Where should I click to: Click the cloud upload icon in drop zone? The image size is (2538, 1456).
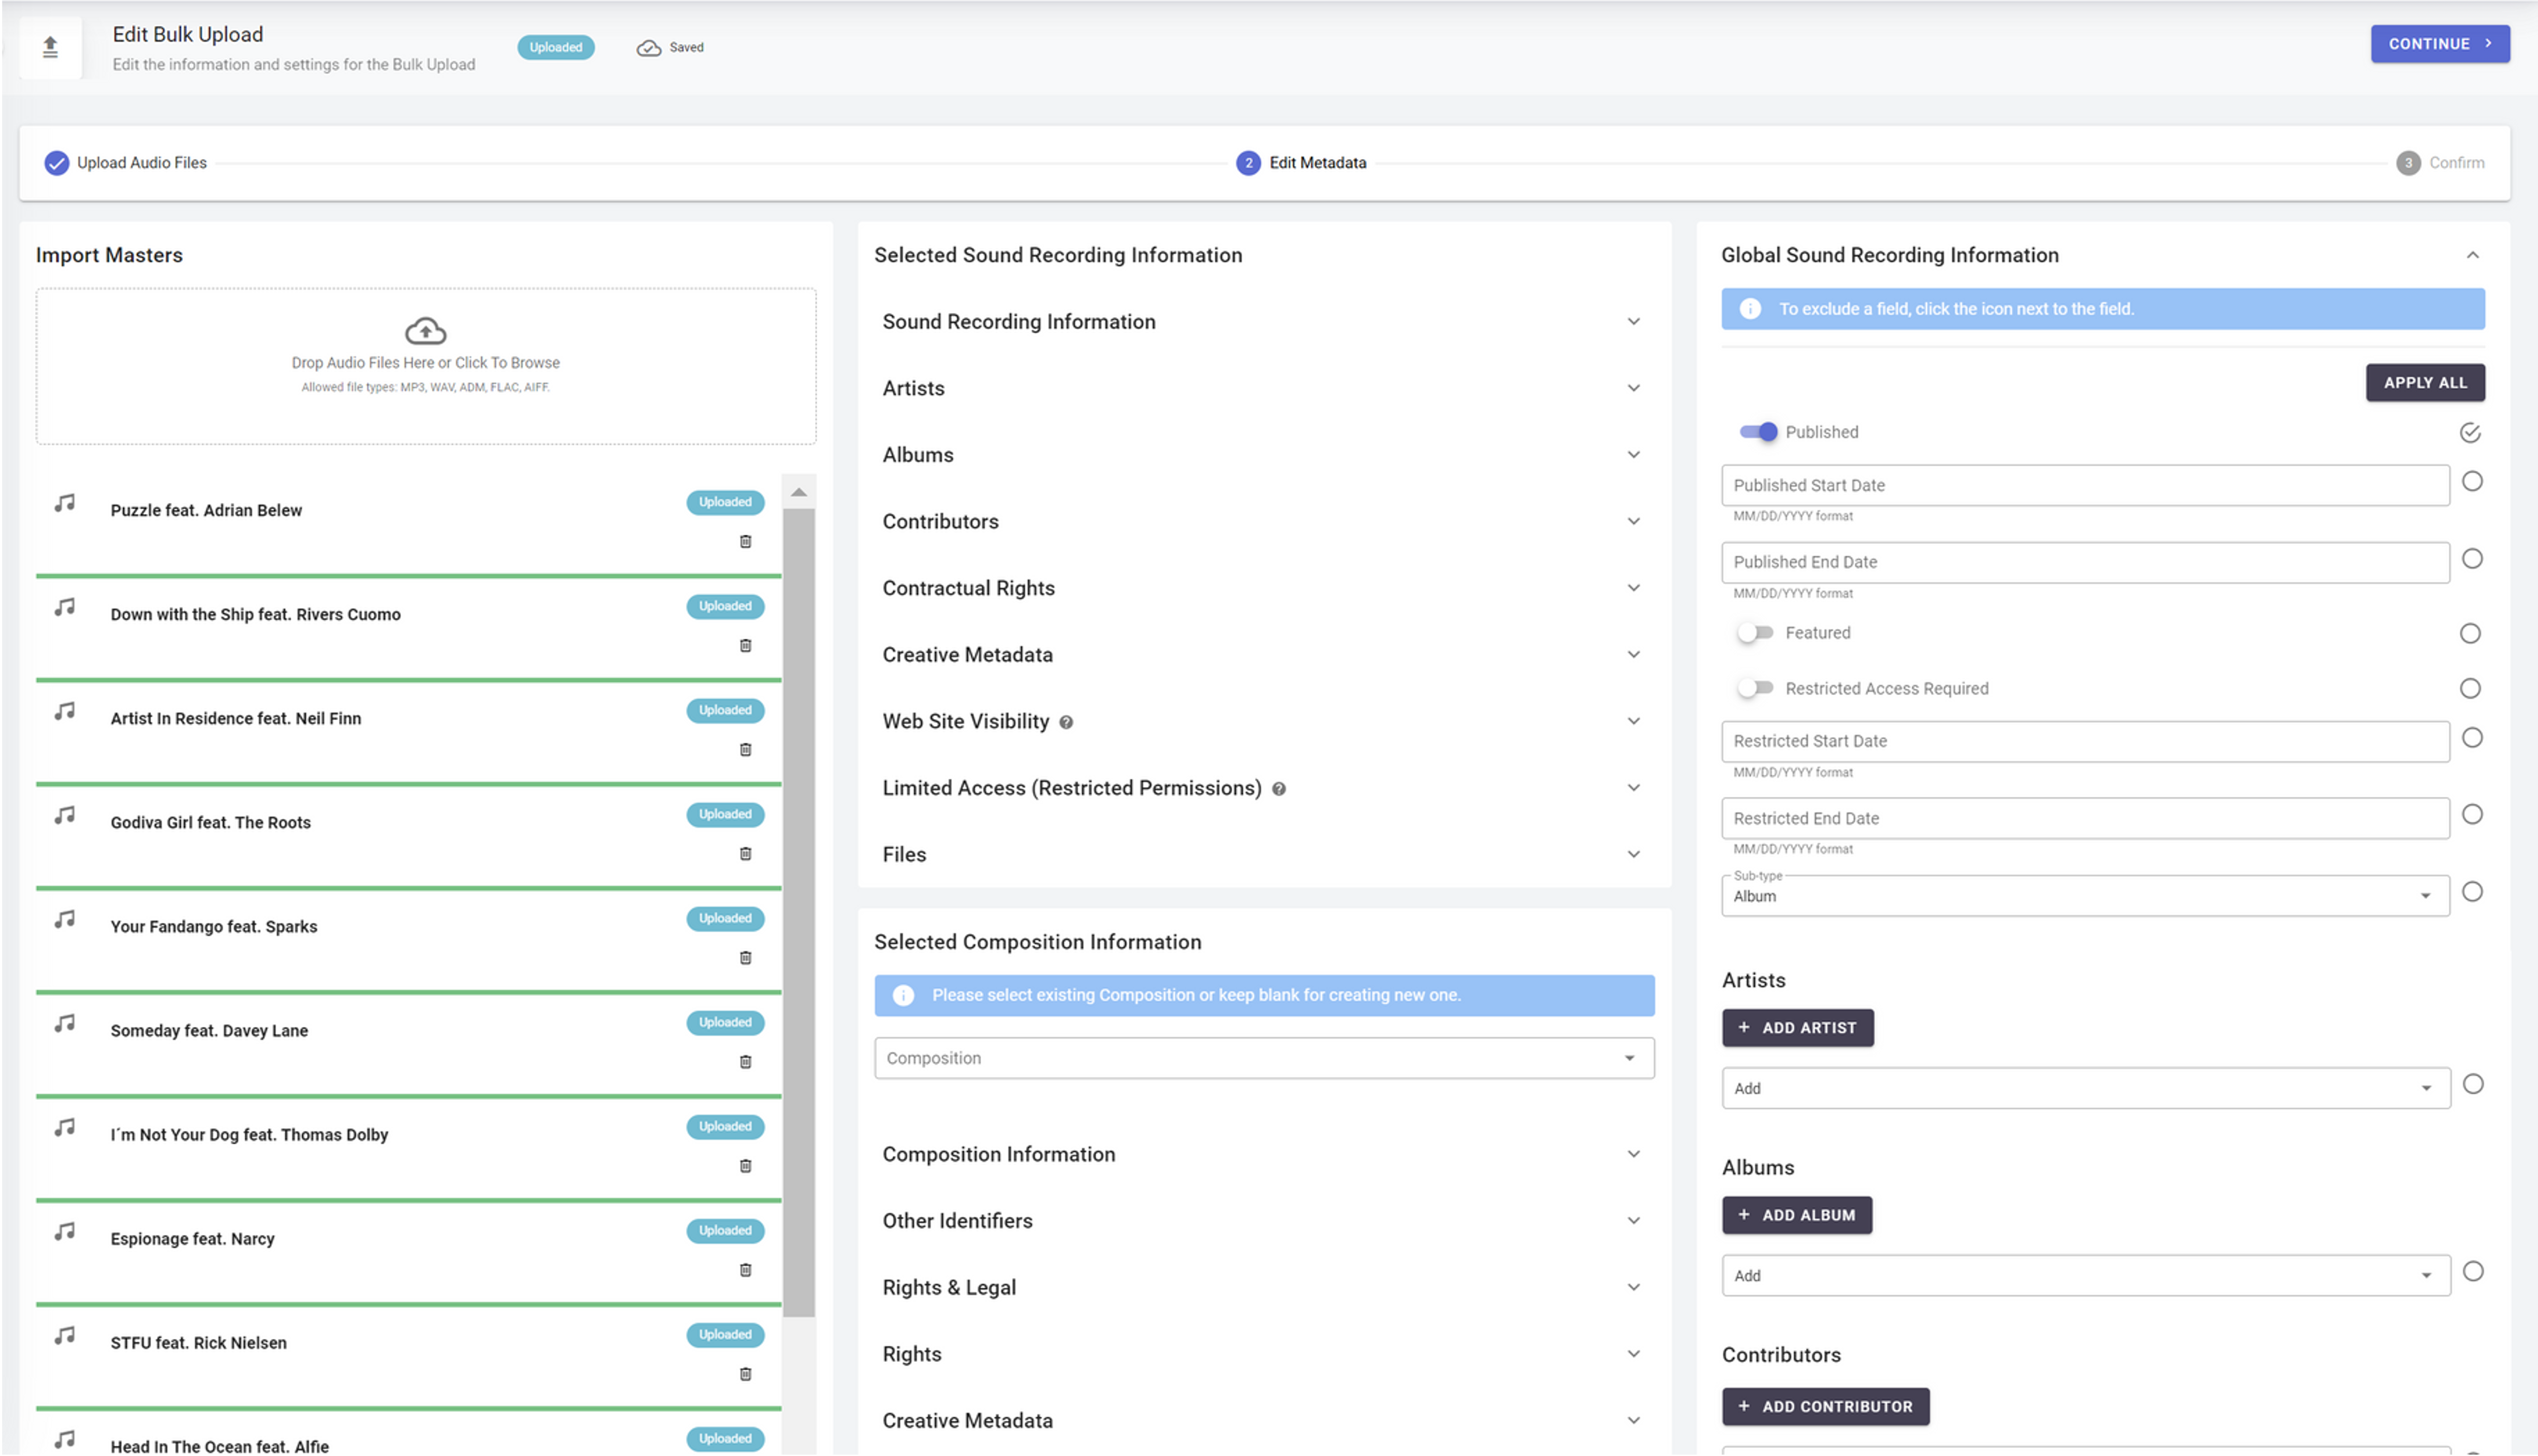pyautogui.click(x=425, y=330)
